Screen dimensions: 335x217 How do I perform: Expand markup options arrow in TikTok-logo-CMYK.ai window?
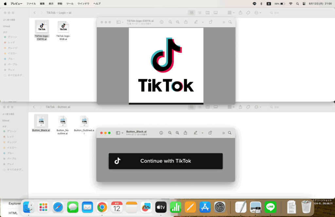click(203, 22)
